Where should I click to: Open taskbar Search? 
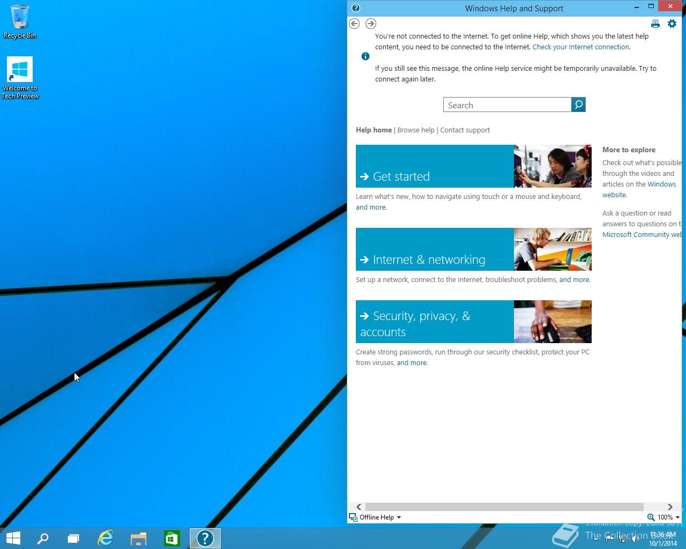42,538
